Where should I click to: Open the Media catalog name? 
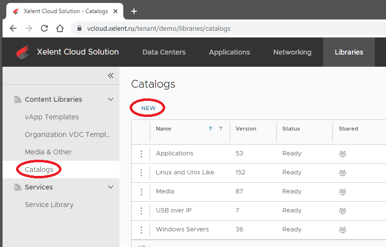click(x=165, y=191)
